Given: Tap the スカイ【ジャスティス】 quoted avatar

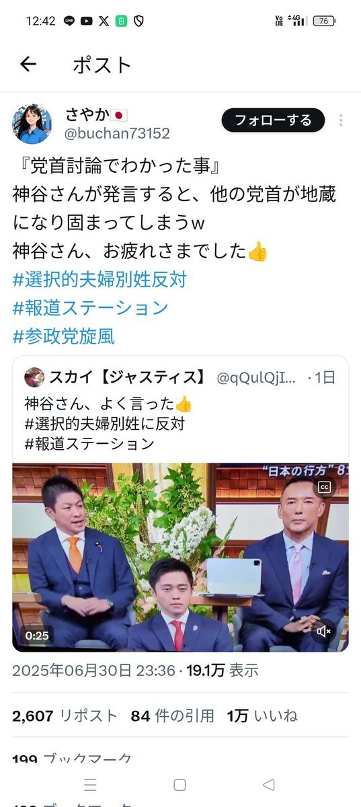Looking at the screenshot, I should coord(34,377).
